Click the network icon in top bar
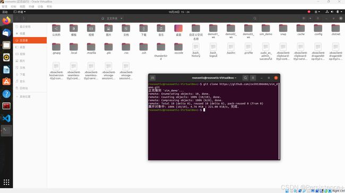The height and width of the screenshot is (193, 345). click(x=327, y=12)
